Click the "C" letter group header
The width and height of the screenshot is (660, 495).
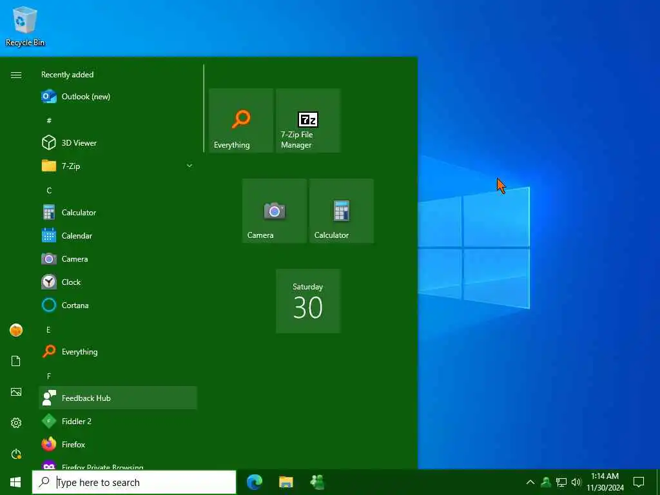coord(49,190)
